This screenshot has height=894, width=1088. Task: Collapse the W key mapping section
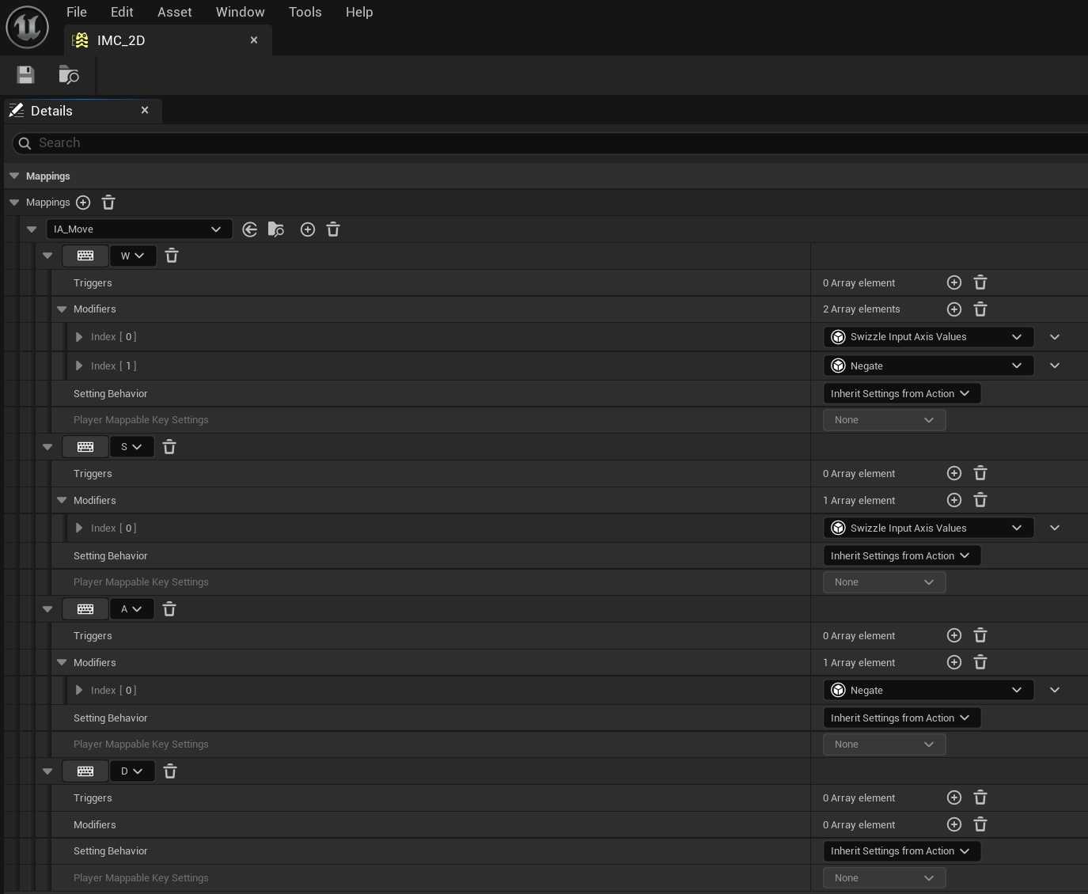(x=47, y=256)
